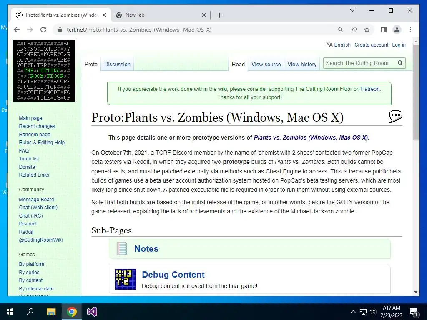Open the Chrome profile avatar
The image size is (427, 320).
(397, 30)
